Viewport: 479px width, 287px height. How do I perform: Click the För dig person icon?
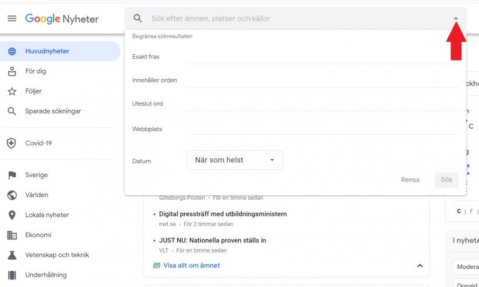click(x=12, y=71)
